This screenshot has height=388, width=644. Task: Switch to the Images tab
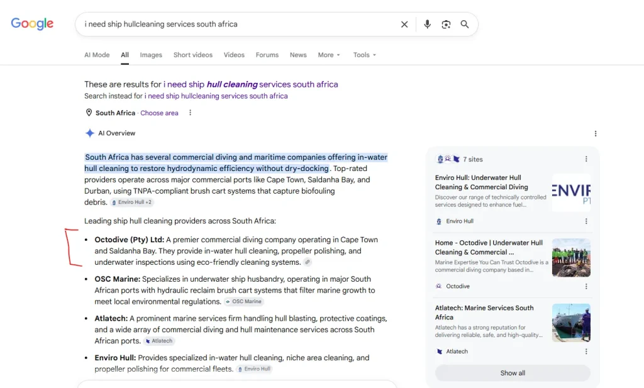(151, 55)
